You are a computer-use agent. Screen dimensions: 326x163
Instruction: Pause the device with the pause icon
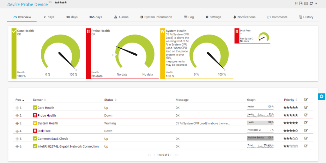(296, 3)
